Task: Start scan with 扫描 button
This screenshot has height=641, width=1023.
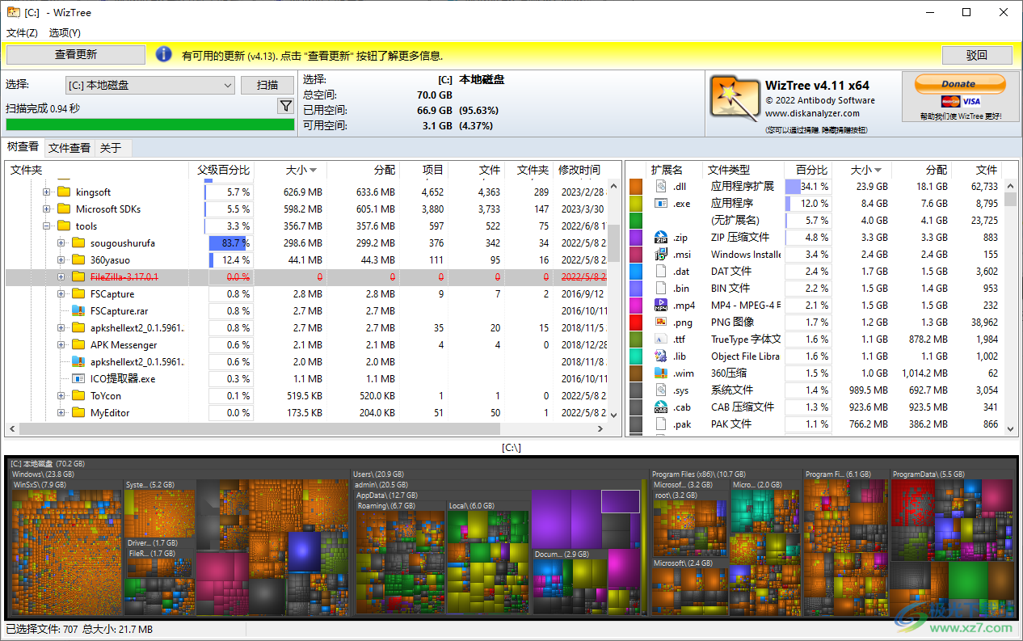Action: (x=267, y=85)
